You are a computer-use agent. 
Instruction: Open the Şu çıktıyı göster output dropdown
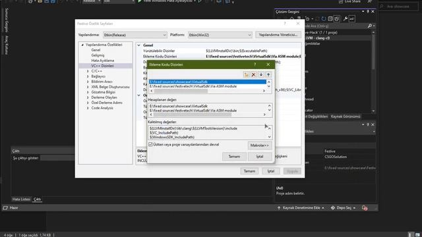[57, 158]
